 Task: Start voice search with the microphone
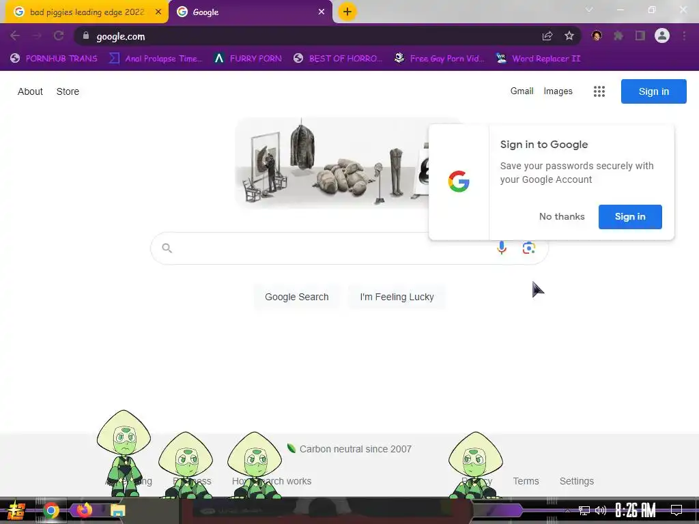(502, 248)
